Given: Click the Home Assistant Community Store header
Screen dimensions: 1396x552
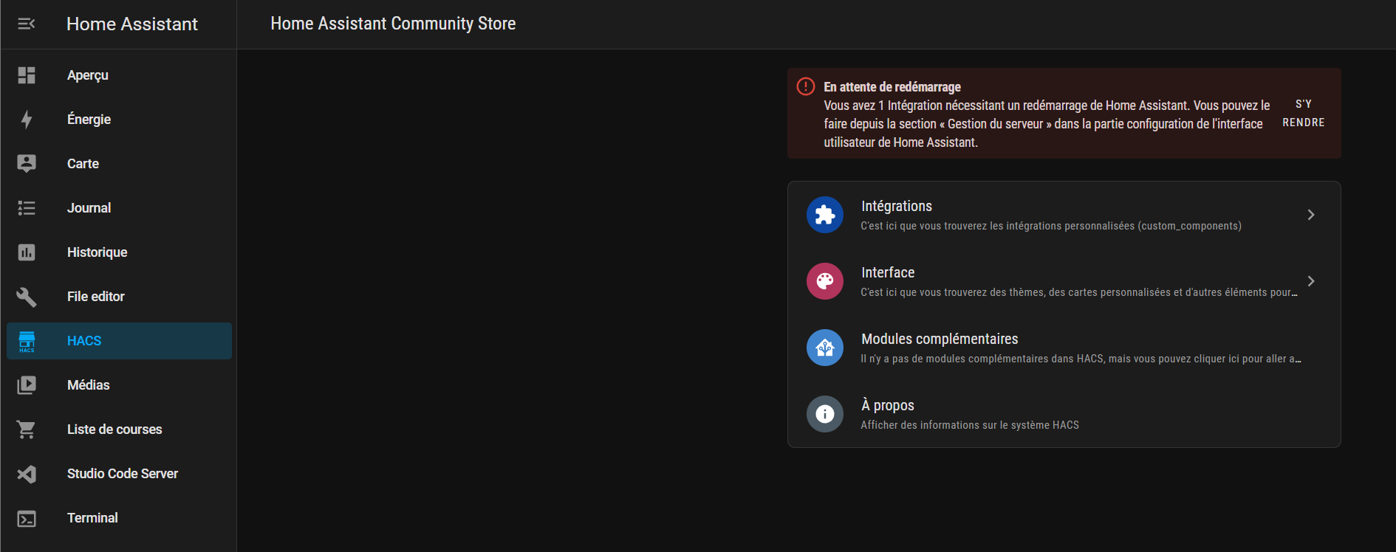Looking at the screenshot, I should point(393,24).
